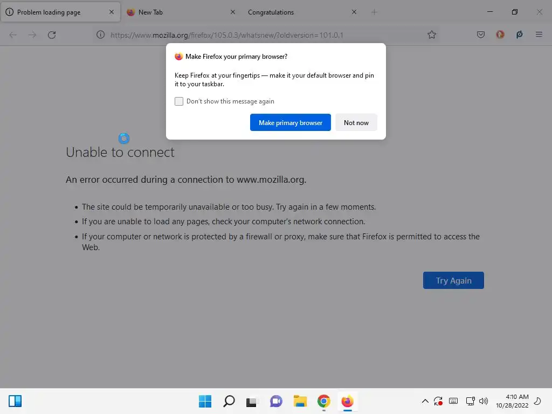Click Make primary browser button
Image resolution: width=552 pixels, height=414 pixels.
click(291, 122)
